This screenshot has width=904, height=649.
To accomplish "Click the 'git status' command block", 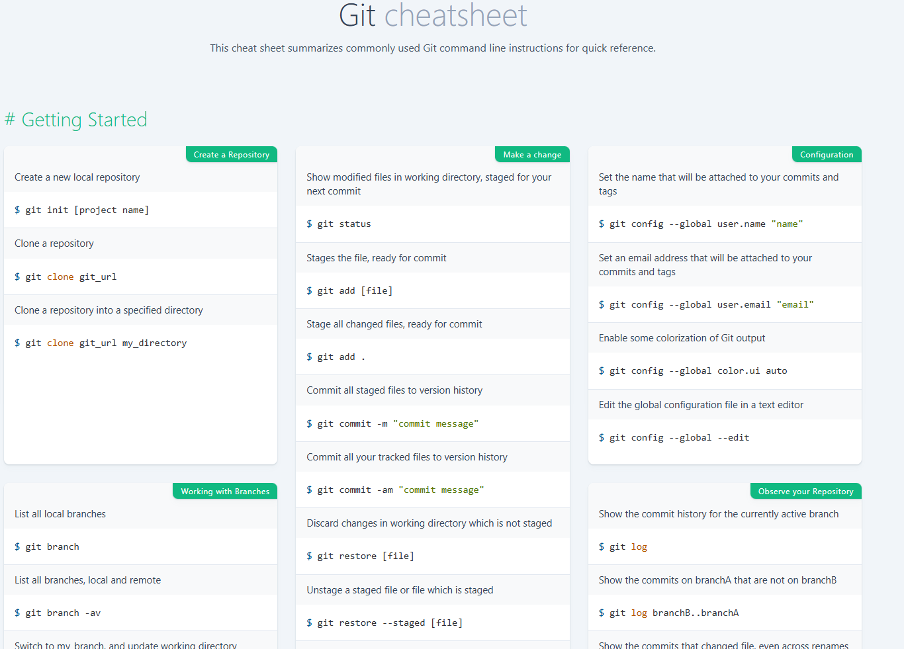I will 339,224.
